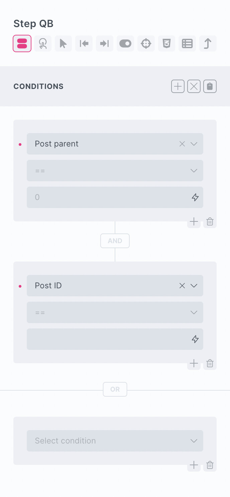Click the CSS3 shield icon
Image resolution: width=230 pixels, height=497 pixels.
pos(166,43)
